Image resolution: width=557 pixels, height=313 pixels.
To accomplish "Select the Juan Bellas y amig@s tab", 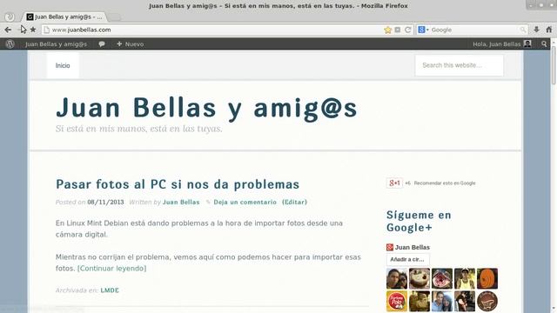I will coord(65,17).
